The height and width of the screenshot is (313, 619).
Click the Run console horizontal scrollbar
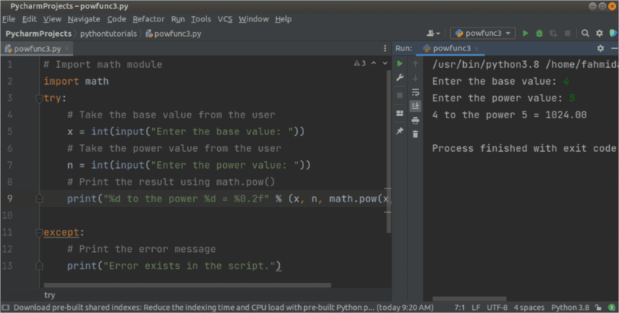coord(469,298)
